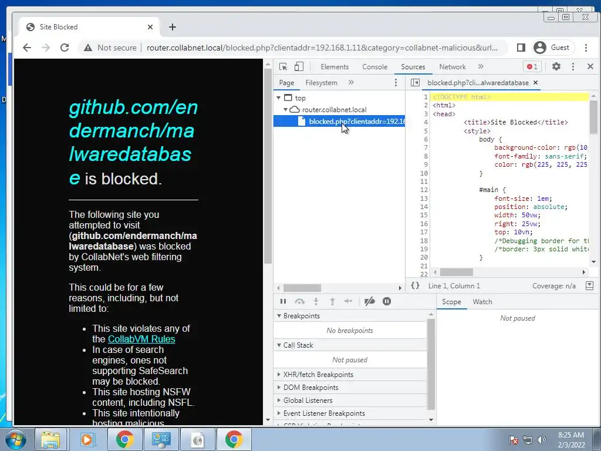The image size is (601, 451).
Task: Toggle the device toolbar
Action: coord(299,67)
